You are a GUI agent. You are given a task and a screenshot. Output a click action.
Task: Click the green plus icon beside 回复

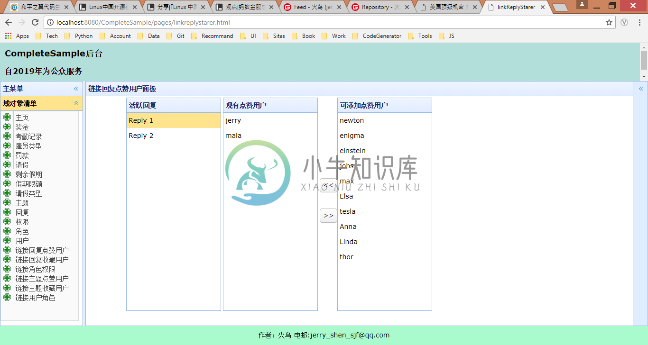coord(7,212)
